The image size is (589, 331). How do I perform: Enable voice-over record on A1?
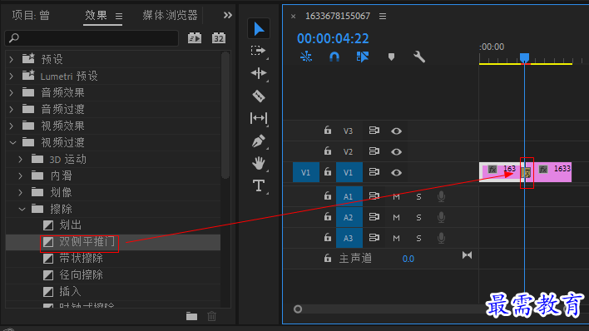coord(442,196)
